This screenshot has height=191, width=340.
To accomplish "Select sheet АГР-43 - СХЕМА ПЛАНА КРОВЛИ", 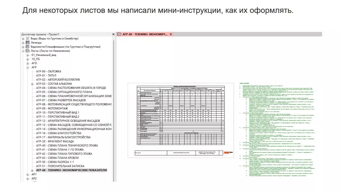I will click(57, 158).
